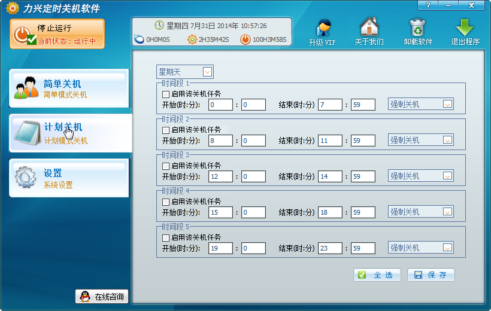The image size is (491, 311).
Task: Click start hour field showing 12
Action: (220, 176)
